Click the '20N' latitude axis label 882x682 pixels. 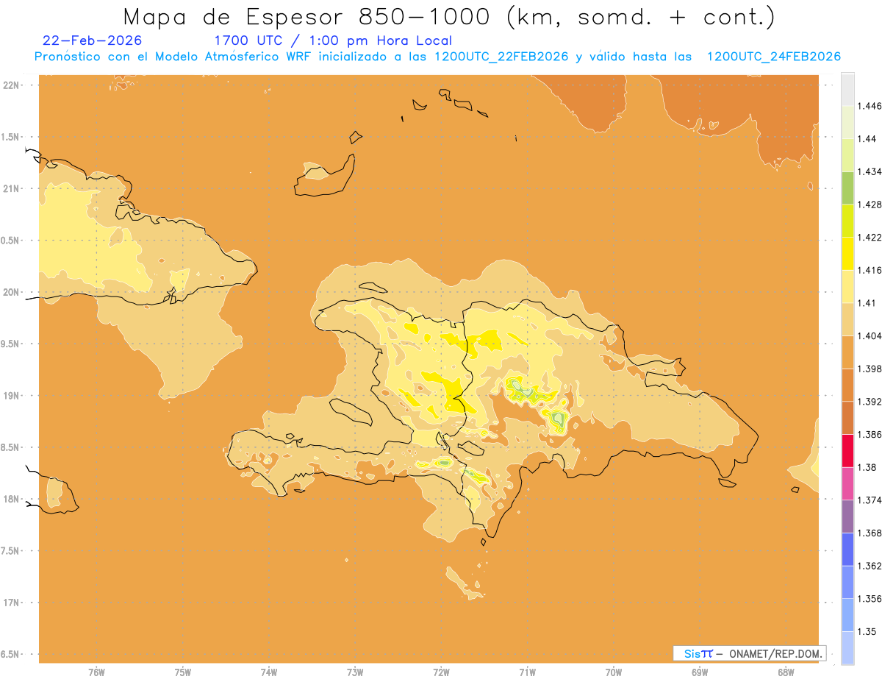point(12,292)
